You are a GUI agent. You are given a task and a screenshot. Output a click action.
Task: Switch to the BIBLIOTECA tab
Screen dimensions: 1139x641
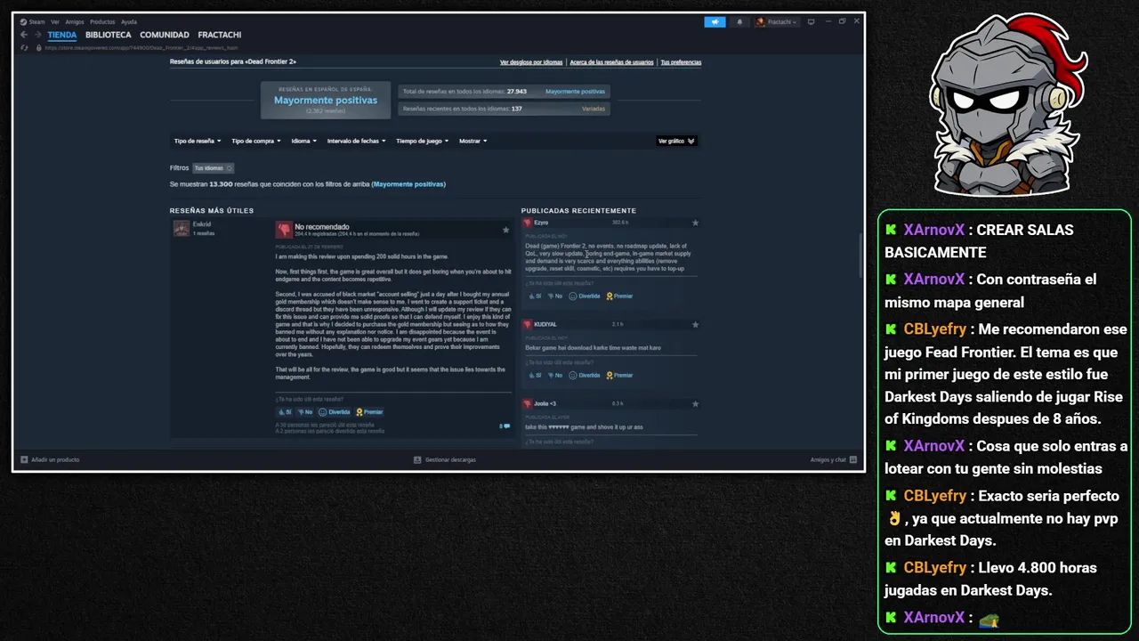pyautogui.click(x=109, y=35)
